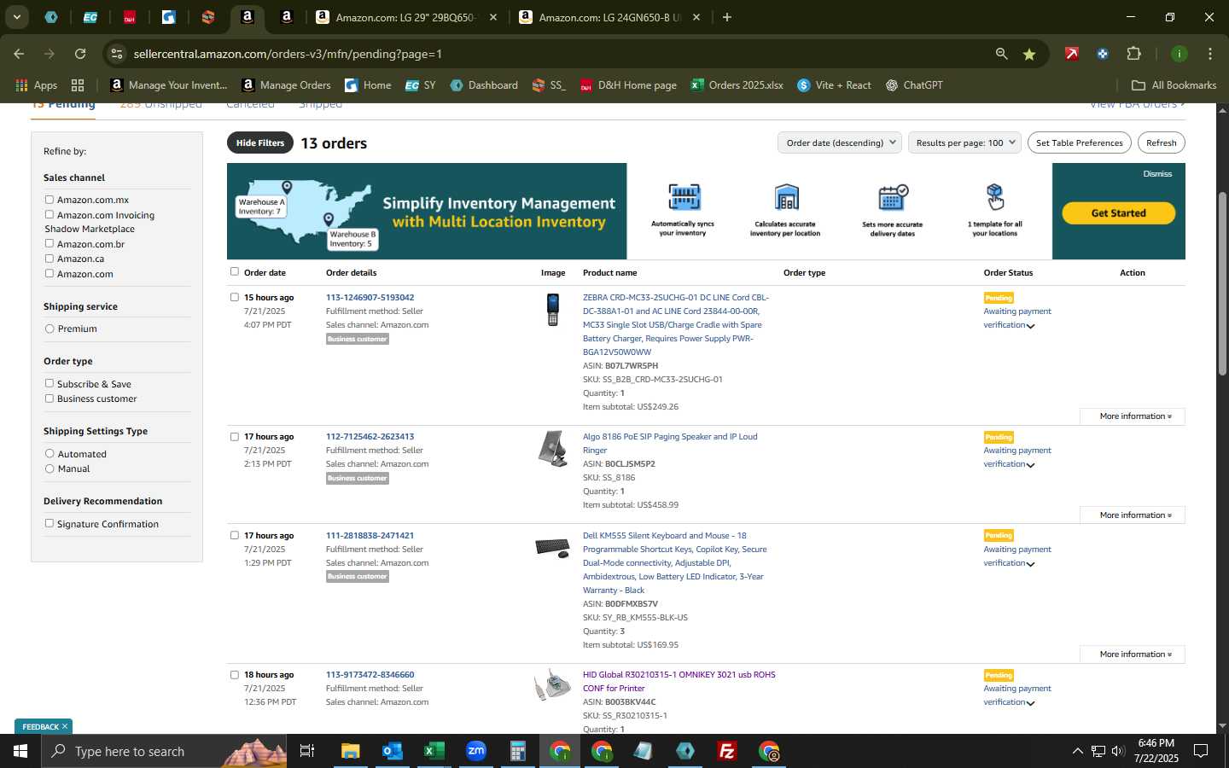Click the Hide Filters button
Screen dimensions: 1229x768
click(260, 143)
